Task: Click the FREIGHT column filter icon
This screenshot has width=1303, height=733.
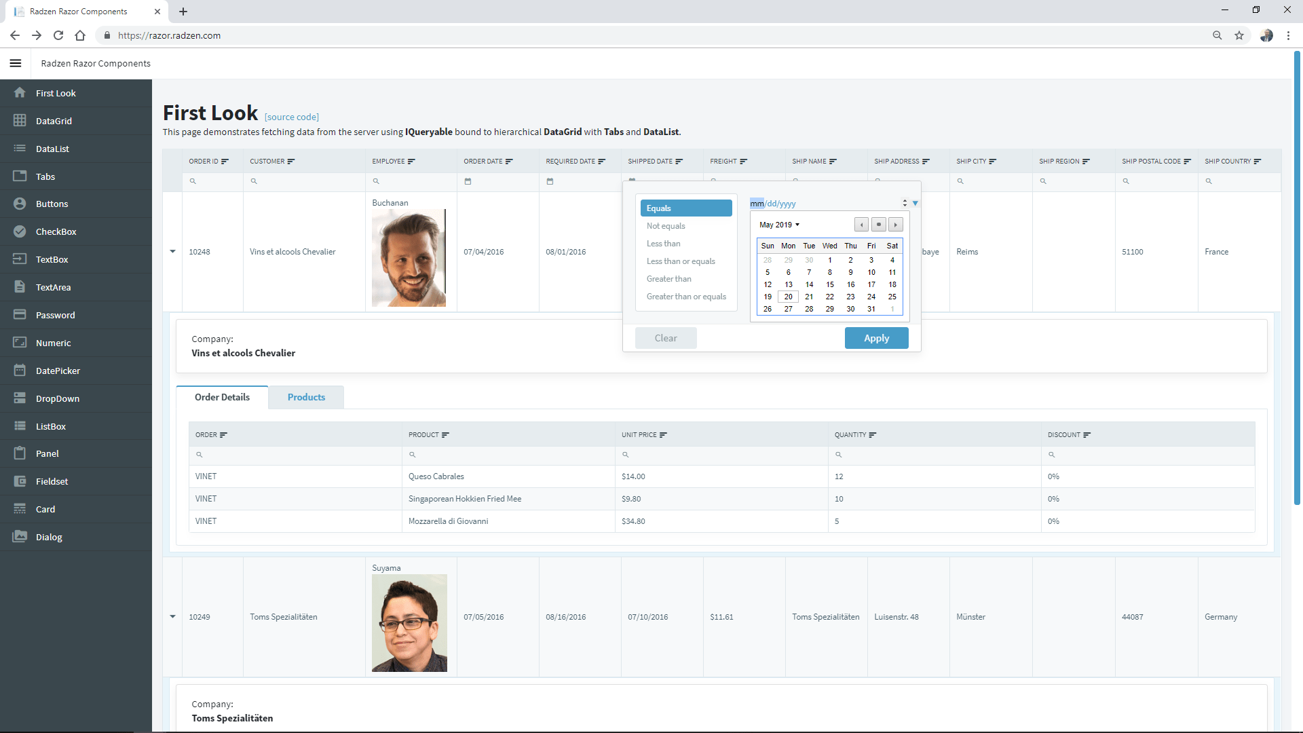Action: [x=744, y=160]
